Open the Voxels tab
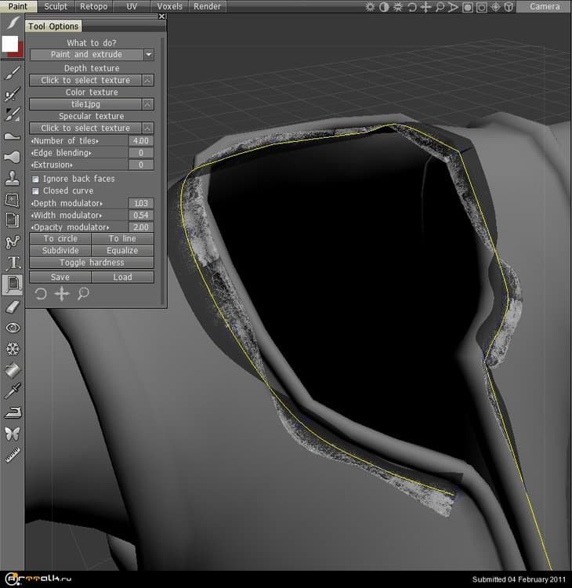 point(169,6)
